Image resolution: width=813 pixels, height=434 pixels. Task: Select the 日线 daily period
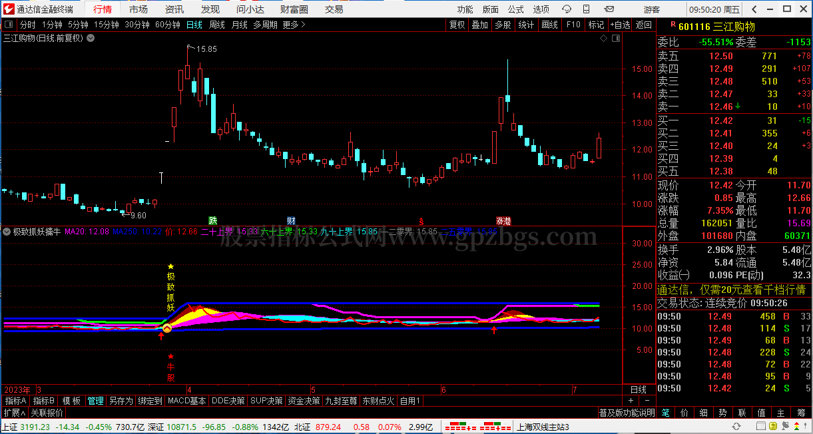[x=194, y=25]
